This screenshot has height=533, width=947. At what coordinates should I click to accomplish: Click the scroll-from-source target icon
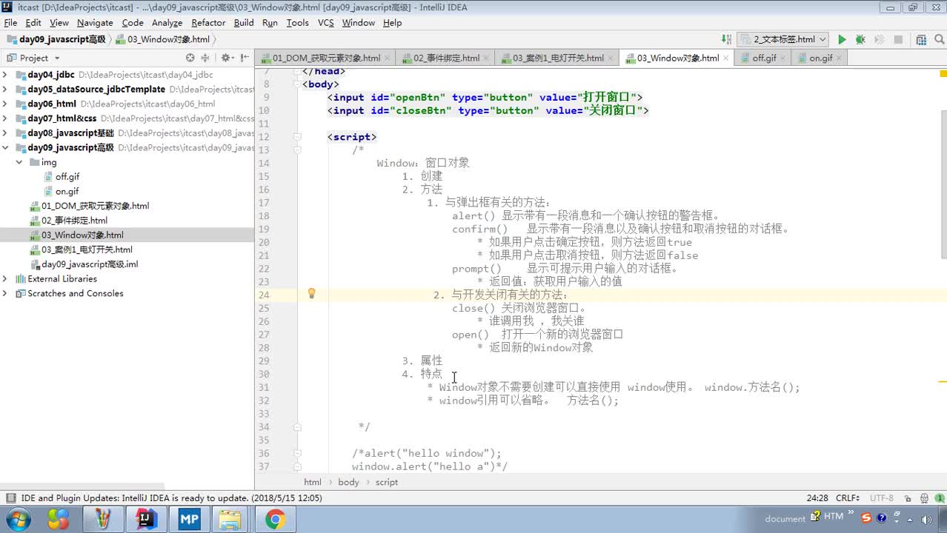[190, 58]
